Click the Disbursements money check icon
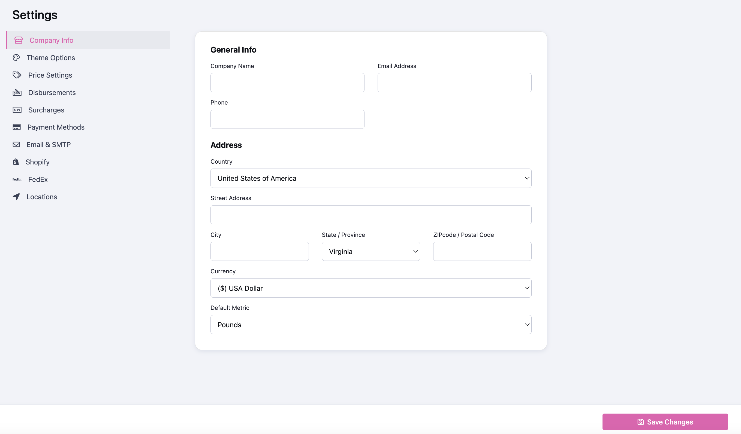 coord(17,93)
